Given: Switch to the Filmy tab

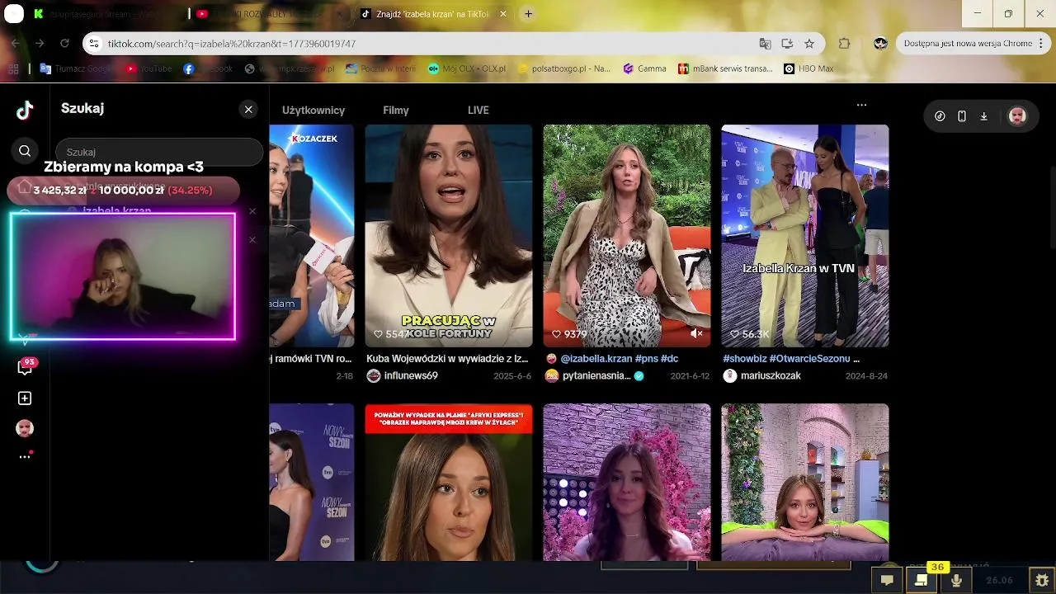Looking at the screenshot, I should click(396, 110).
